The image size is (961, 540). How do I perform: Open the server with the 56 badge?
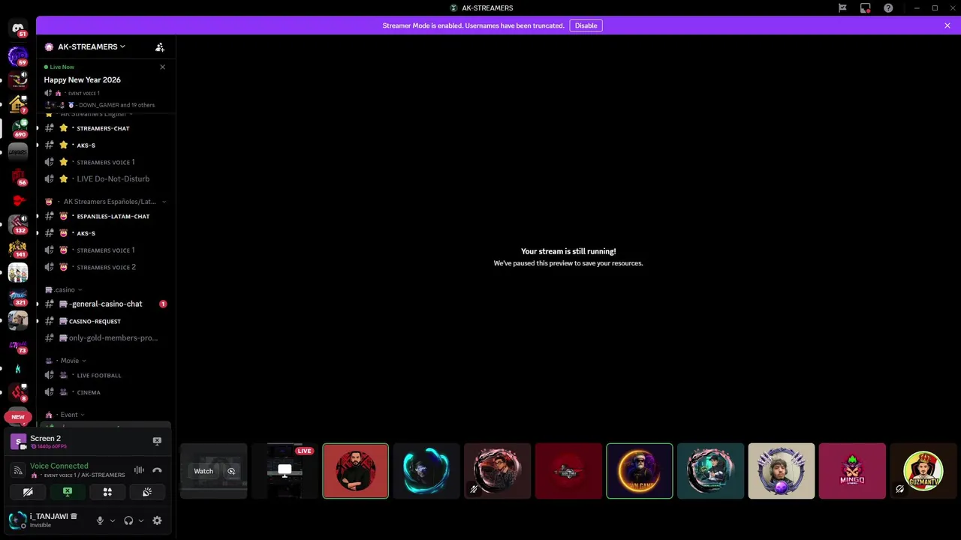(x=18, y=177)
